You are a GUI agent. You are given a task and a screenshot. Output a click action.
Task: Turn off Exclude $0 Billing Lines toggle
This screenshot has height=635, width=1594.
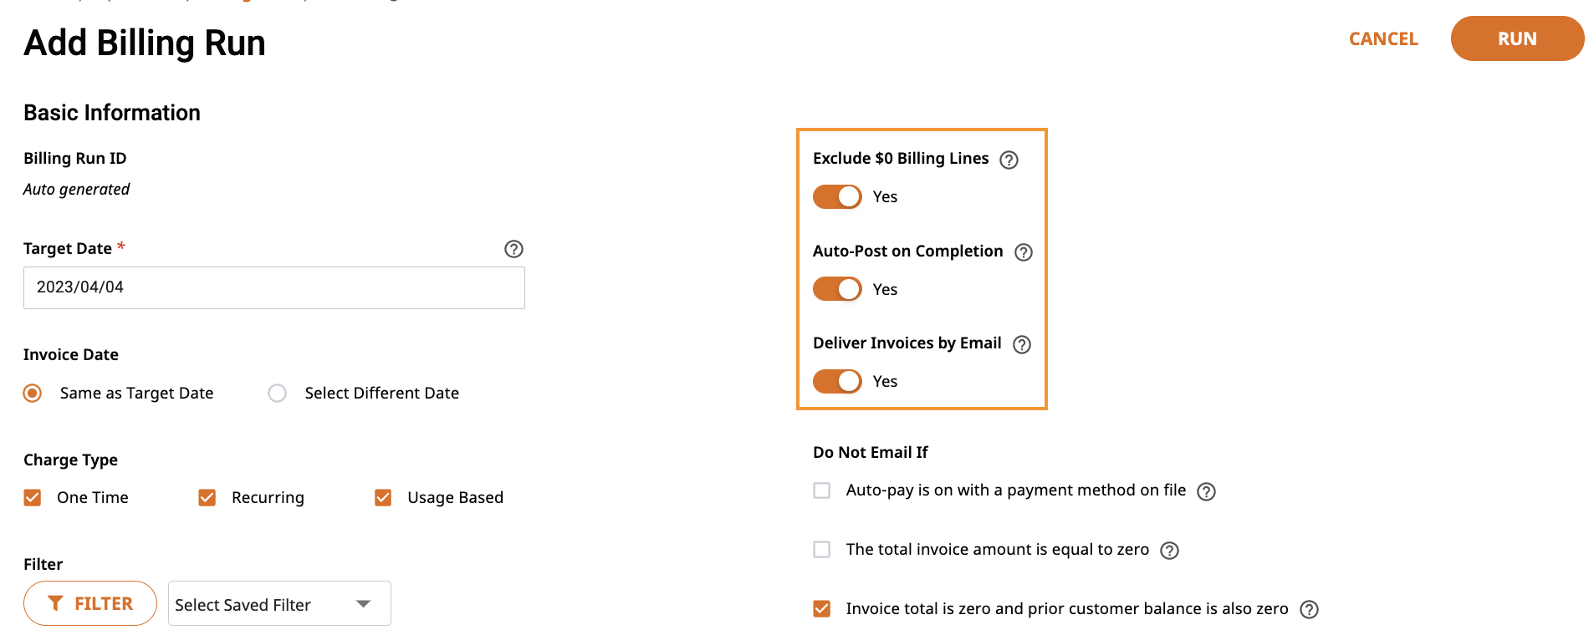tap(837, 196)
